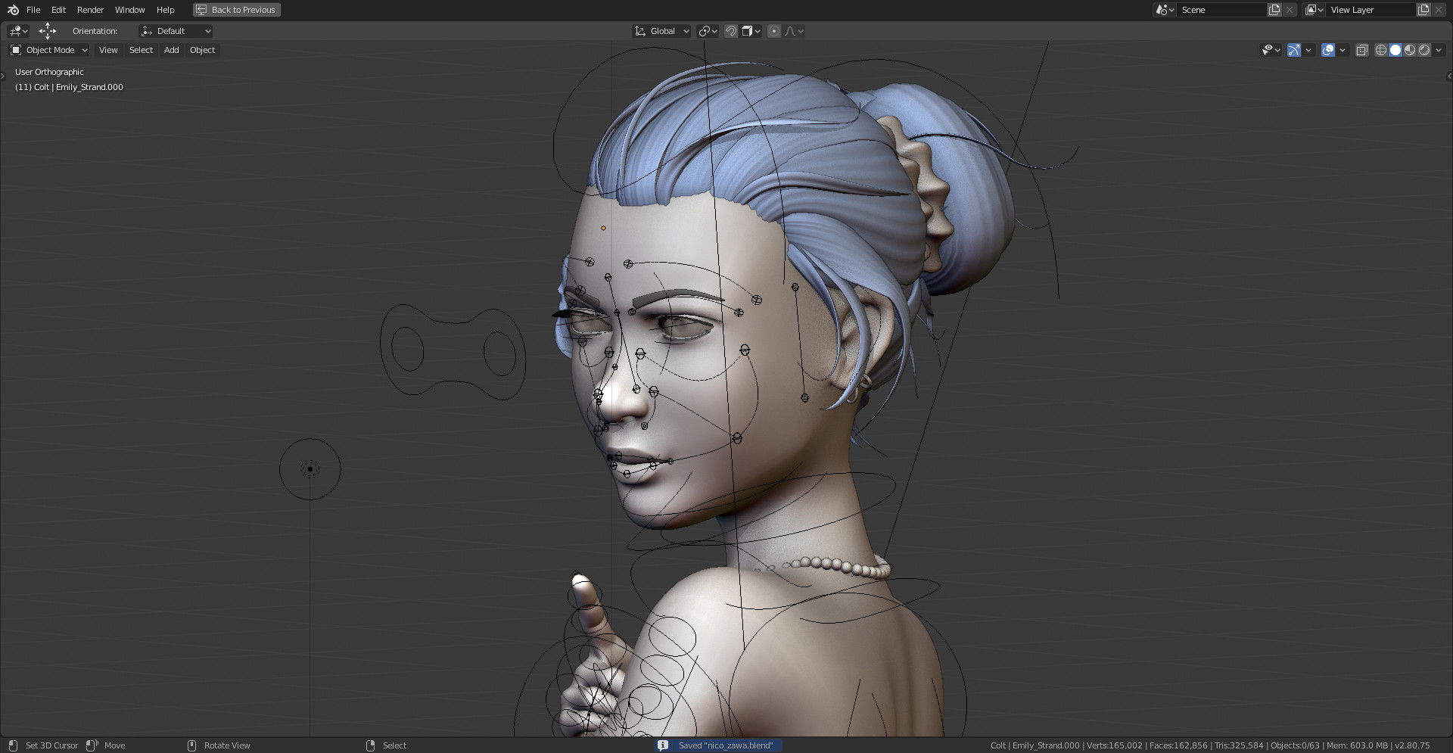
Task: Click the 3D cursor at the circle center
Action: 310,469
